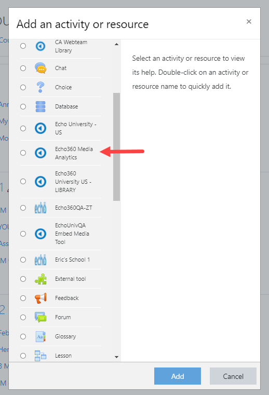Select the Eric's School 1 radio button

tap(23, 260)
